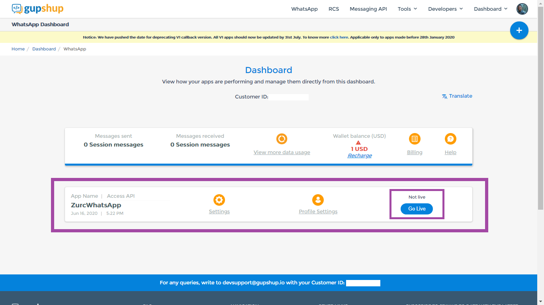Click '0 Session messages' under Messages sent
This screenshot has width=544, height=305.
(x=113, y=145)
